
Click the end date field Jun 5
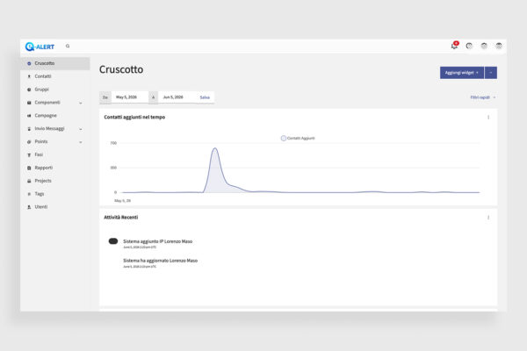coord(177,97)
